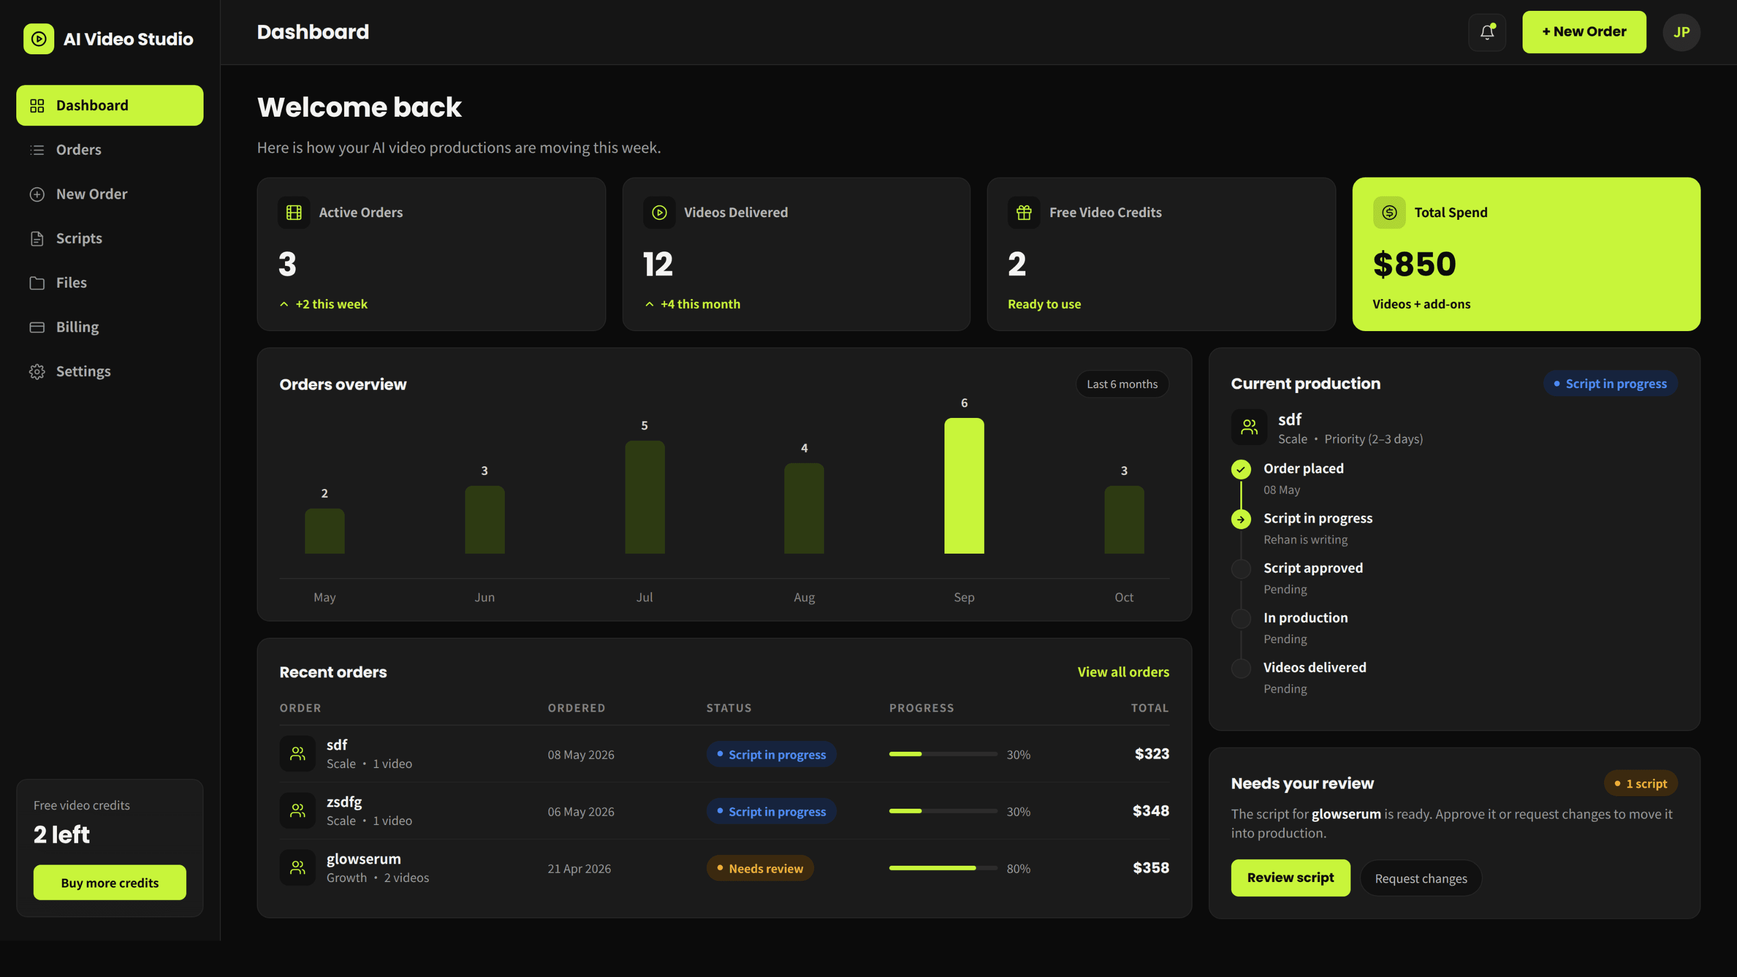Click the Needs review status for glowserum
The image size is (1737, 977).
(760, 868)
